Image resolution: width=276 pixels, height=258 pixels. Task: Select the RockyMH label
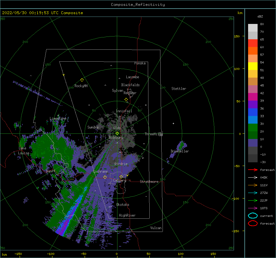click(x=81, y=86)
